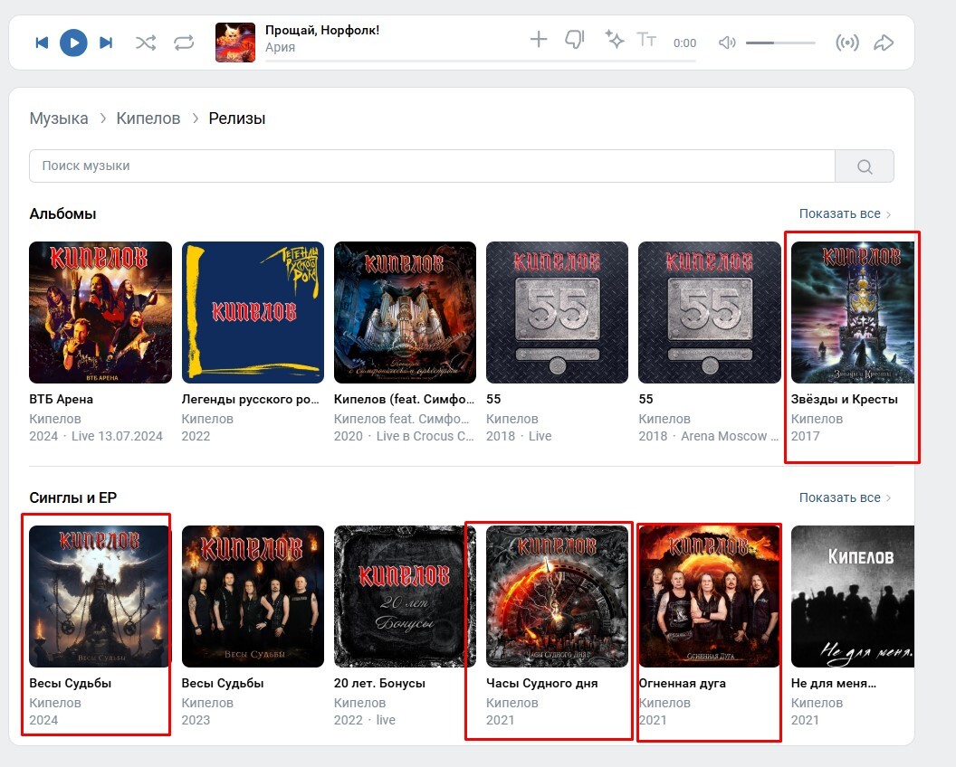Click the Синглы и EP heading
Screen dimensions: 956x767
73,497
